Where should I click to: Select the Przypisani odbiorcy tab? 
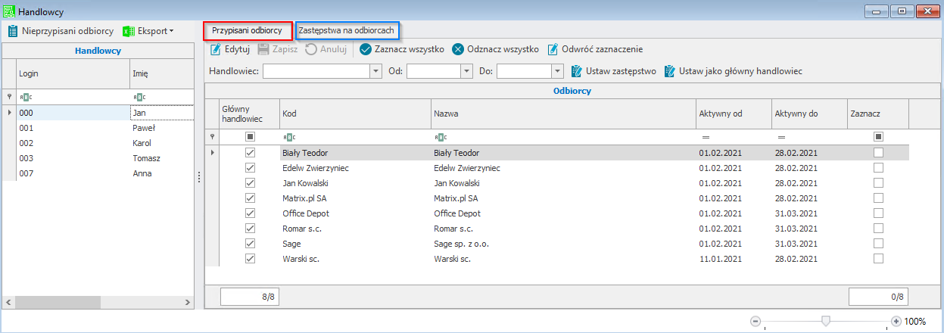pos(247,30)
